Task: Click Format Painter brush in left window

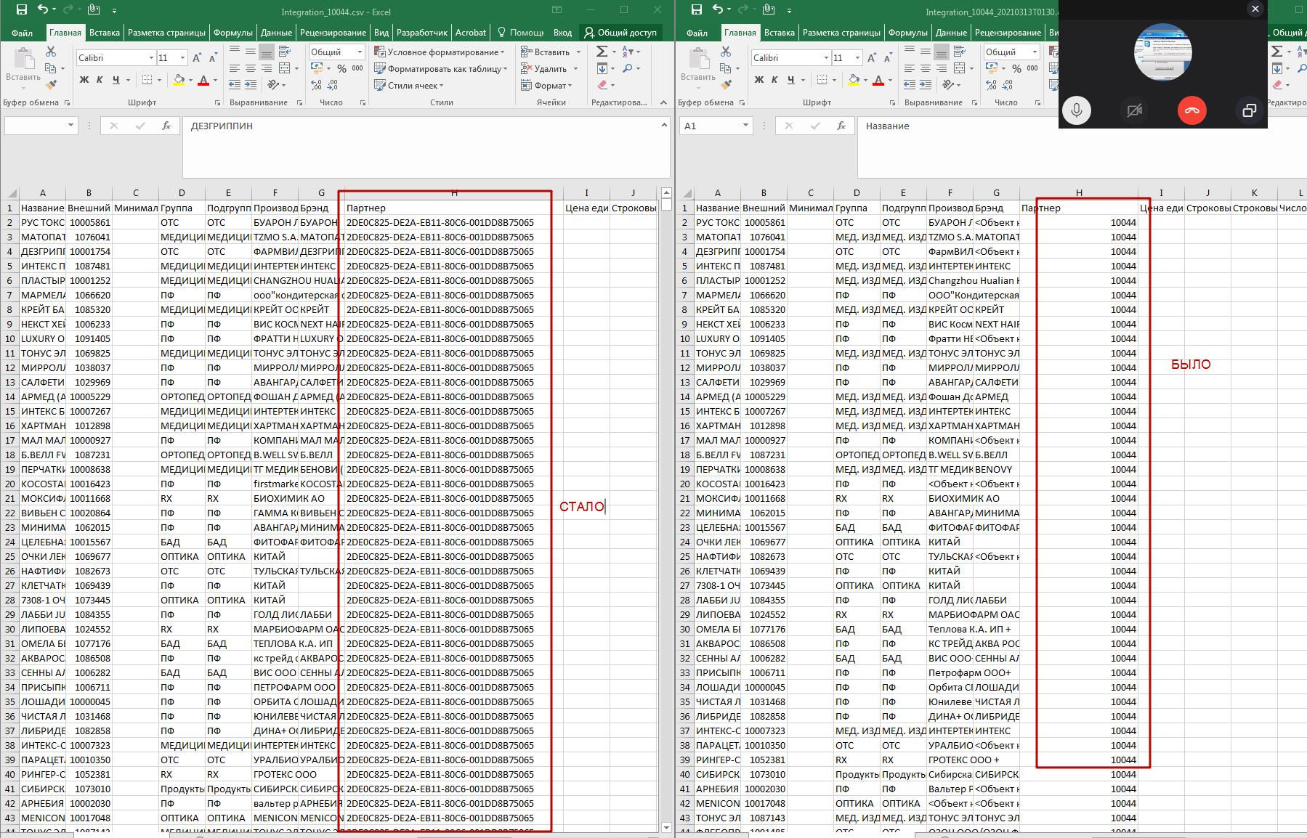Action: (x=51, y=85)
